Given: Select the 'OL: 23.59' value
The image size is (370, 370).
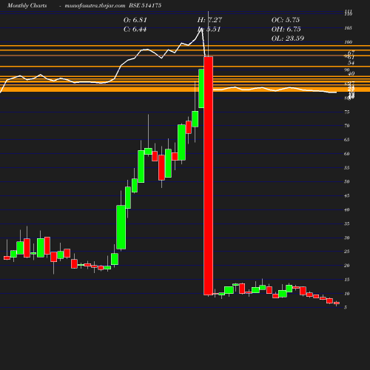Looking at the screenshot, I should [288, 38].
